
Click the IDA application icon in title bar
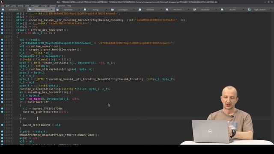(2, 2)
